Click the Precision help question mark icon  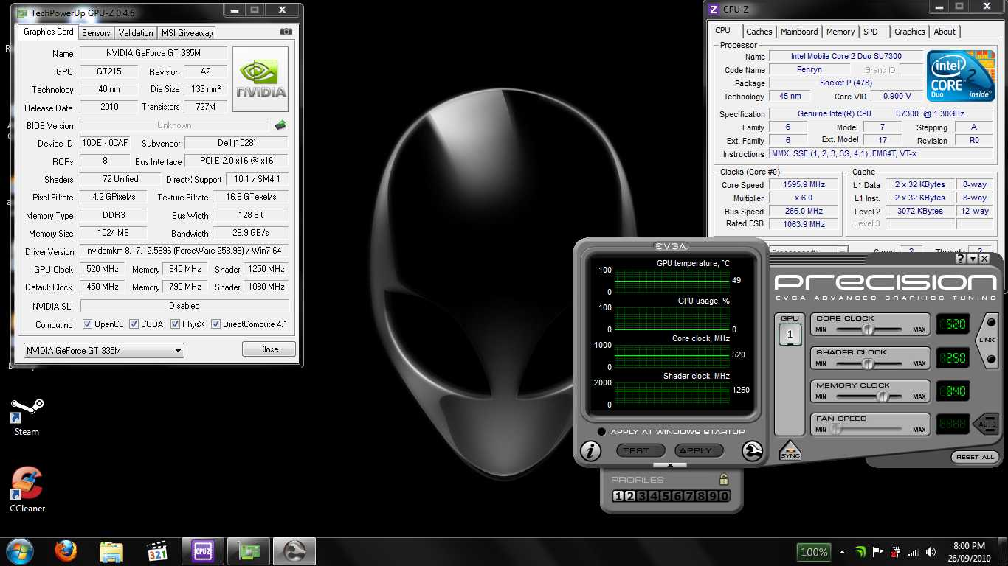tap(960, 259)
